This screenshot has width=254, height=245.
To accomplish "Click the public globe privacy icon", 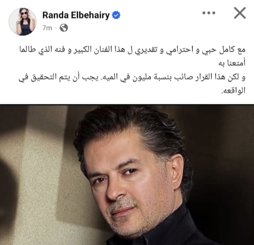I will coord(64,28).
